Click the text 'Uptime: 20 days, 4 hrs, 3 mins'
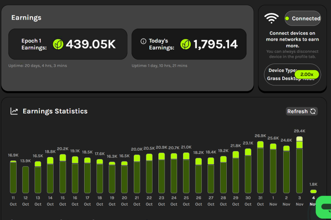The image size is (331, 220). [38, 66]
